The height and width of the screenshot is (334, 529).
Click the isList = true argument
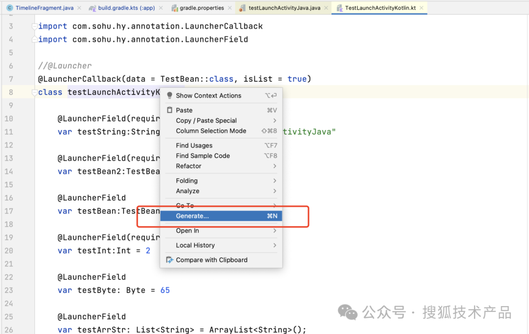[275, 79]
